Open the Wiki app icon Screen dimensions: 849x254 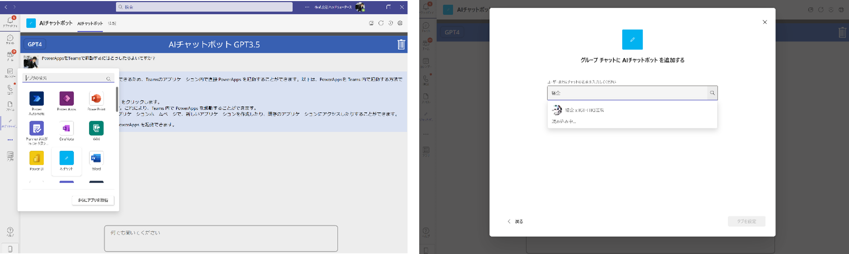96,128
